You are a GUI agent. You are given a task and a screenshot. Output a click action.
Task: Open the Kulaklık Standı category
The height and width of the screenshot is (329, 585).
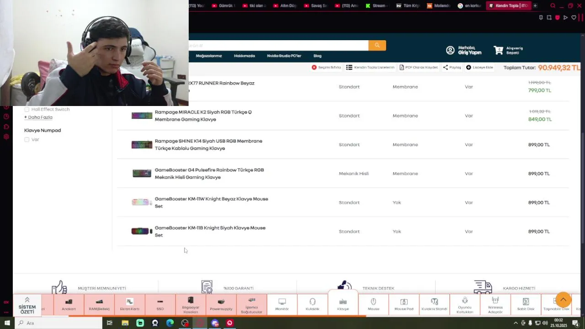434,305
